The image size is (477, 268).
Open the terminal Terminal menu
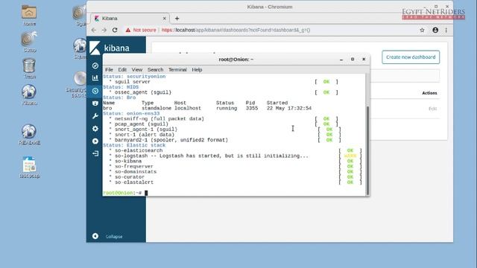pyautogui.click(x=177, y=69)
